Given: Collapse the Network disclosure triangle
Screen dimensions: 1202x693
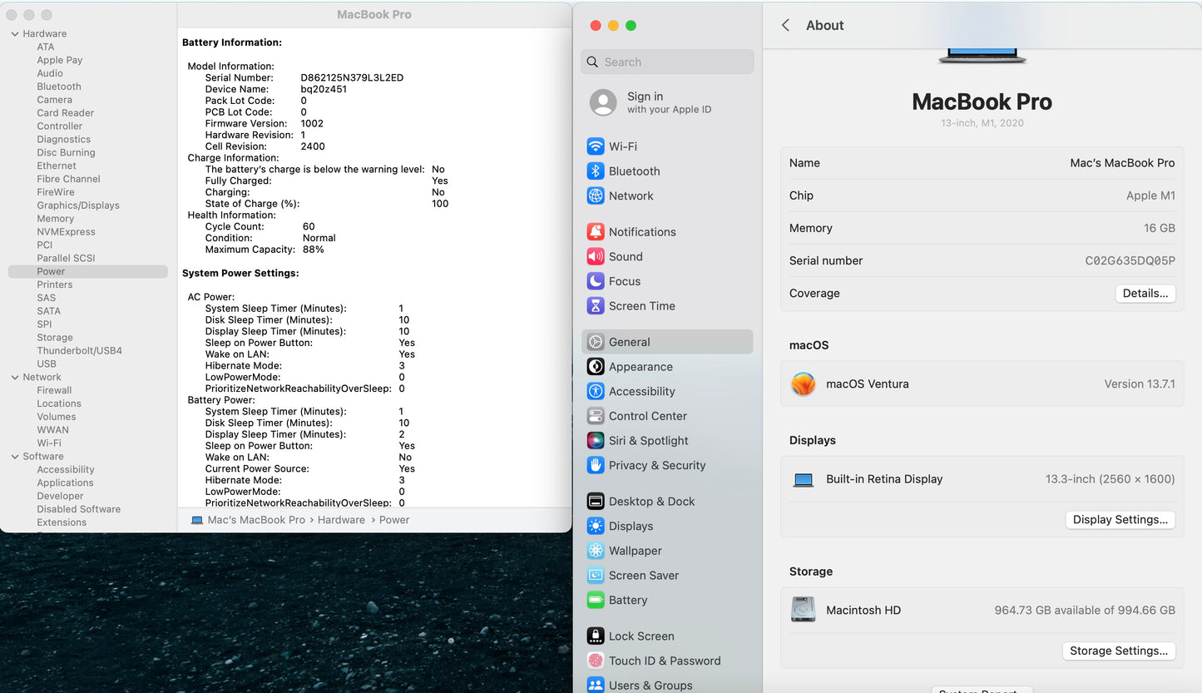Looking at the screenshot, I should (15, 378).
